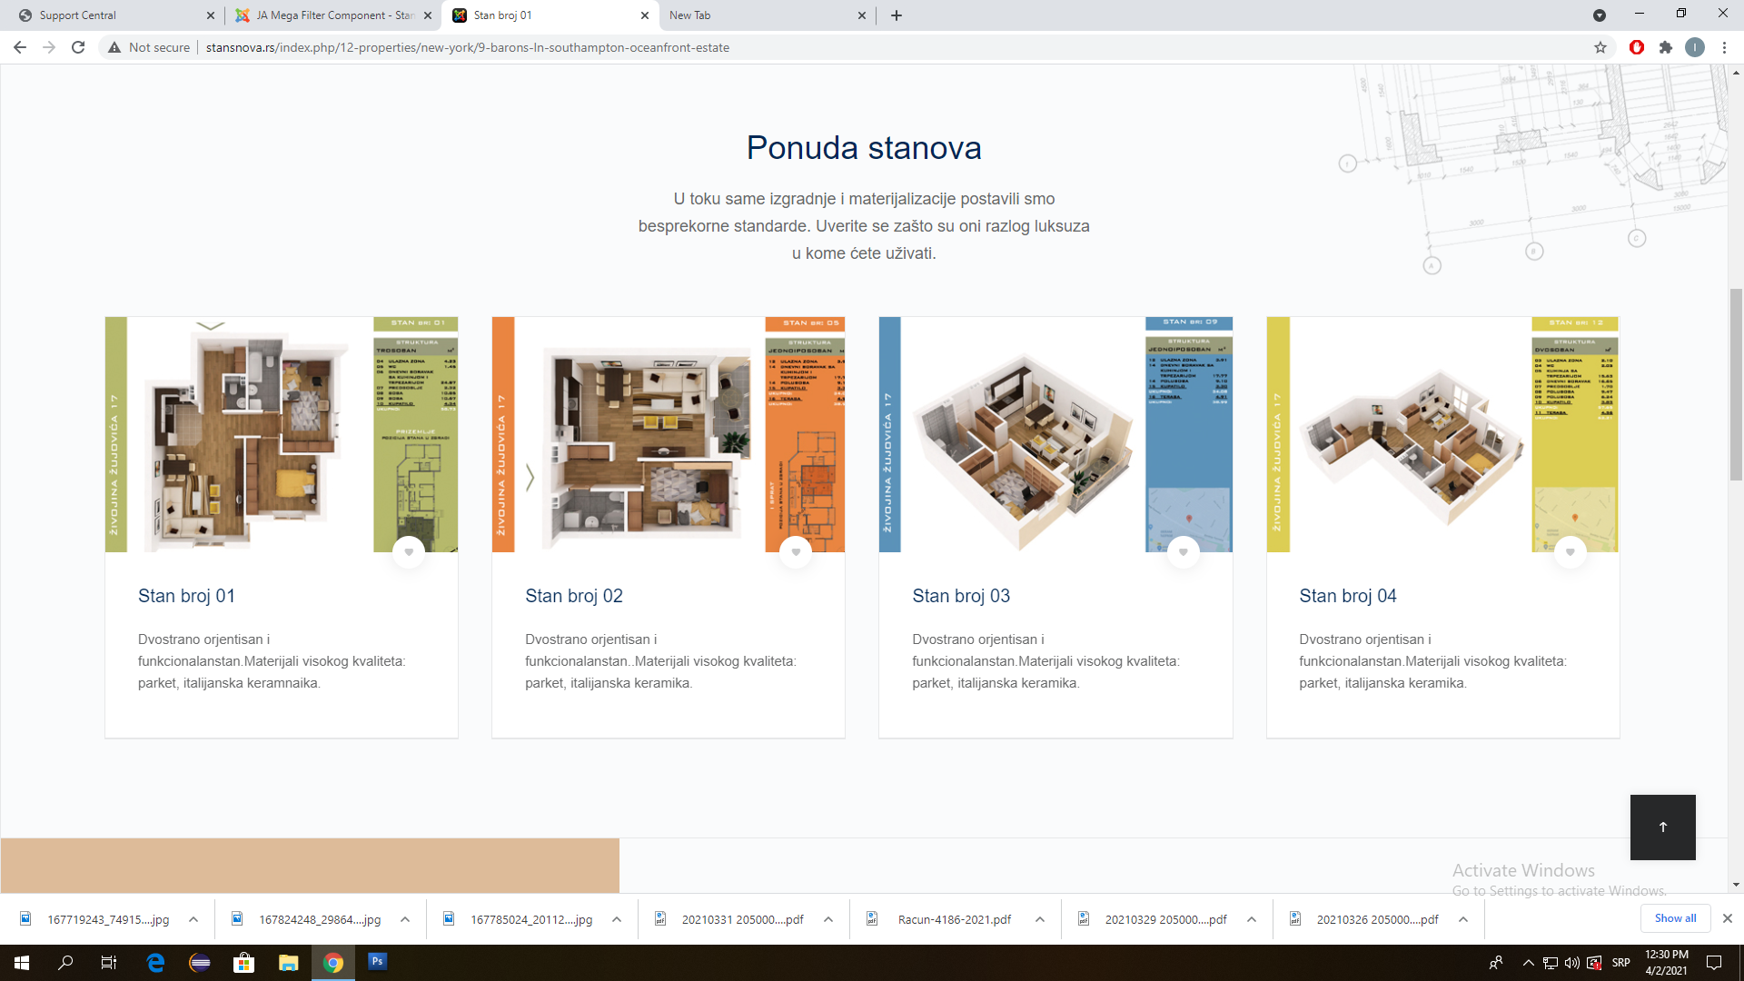The image size is (1744, 981).
Task: Toggle heart favorite on Stan broj 04
Action: coord(1570,551)
